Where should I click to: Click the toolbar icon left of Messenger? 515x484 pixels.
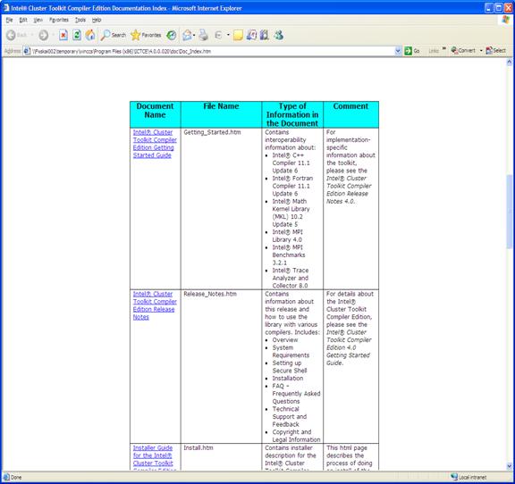(x=265, y=35)
